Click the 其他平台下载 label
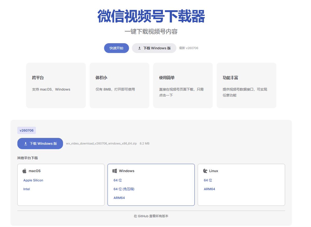311x227 pixels. click(27, 158)
